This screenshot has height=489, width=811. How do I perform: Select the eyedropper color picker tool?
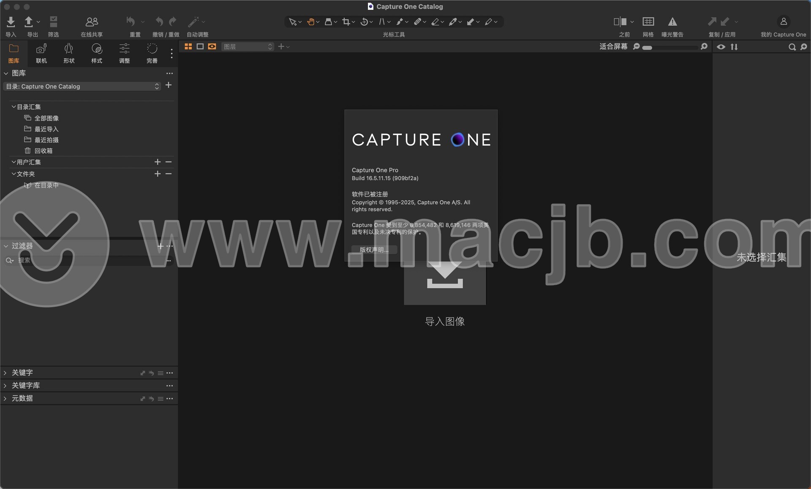click(453, 22)
